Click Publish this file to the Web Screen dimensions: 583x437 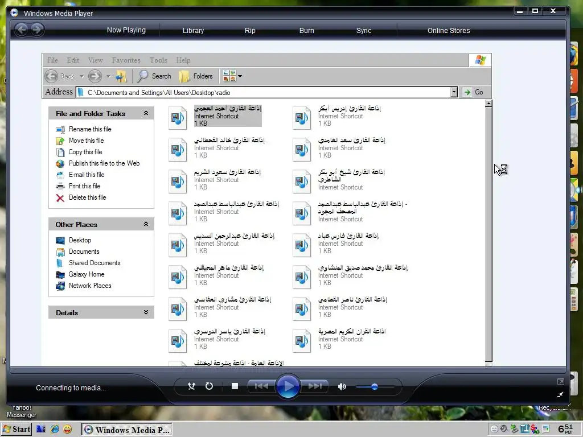click(x=104, y=163)
